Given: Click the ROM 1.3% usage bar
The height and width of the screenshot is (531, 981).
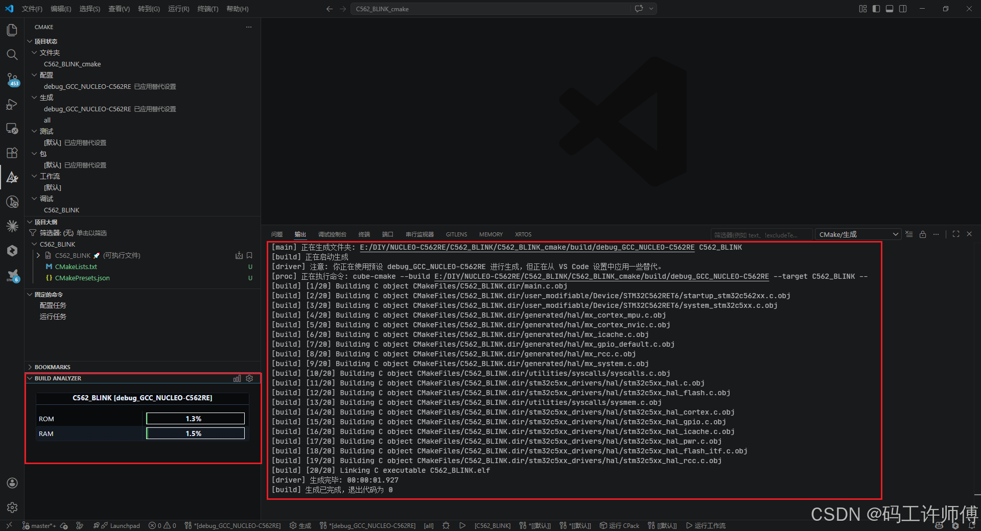Looking at the screenshot, I should tap(195, 419).
